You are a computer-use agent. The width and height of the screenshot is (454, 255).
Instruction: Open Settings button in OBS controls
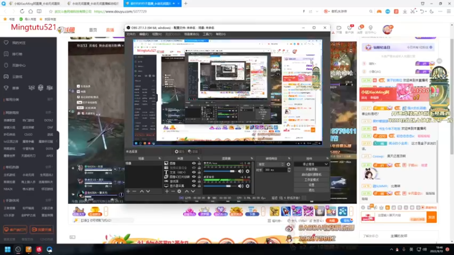(x=312, y=185)
